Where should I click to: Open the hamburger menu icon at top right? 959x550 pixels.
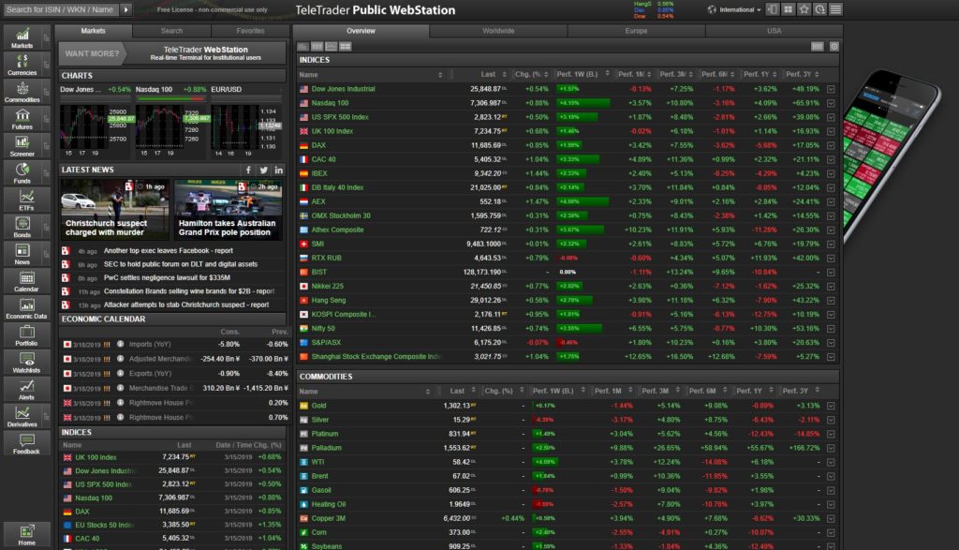coord(835,9)
